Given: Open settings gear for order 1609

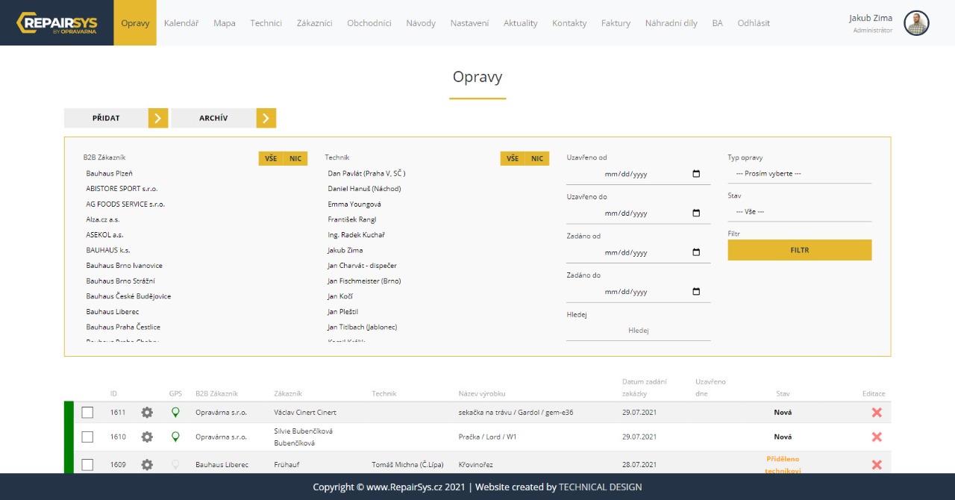Looking at the screenshot, I should [147, 465].
